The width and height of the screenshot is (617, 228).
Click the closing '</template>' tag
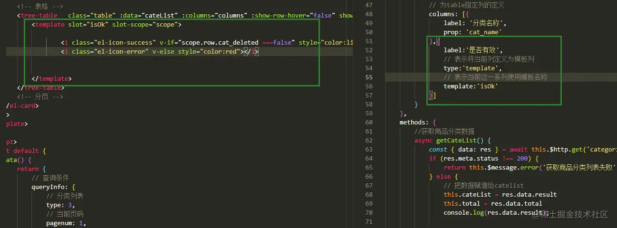[x=52, y=79]
